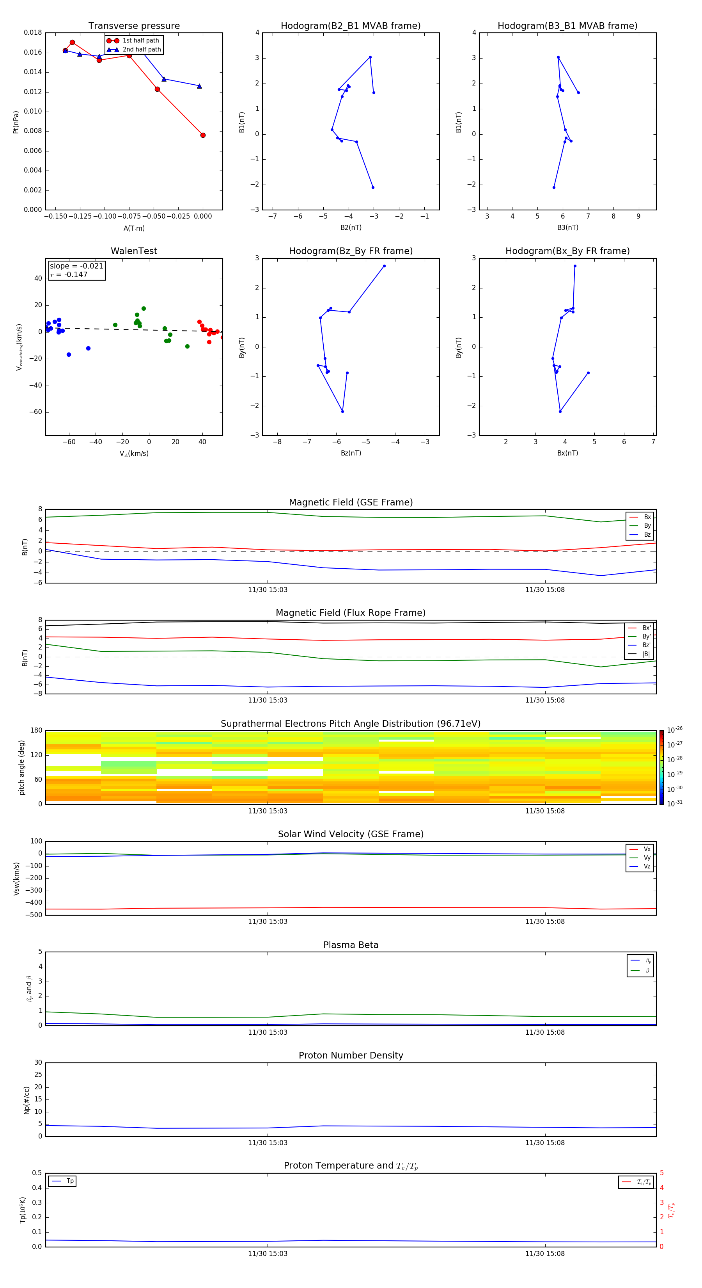This screenshot has width=702, height=1288.
Task: Click the 'Np(#/cc)' axis label
Action: coord(27,1100)
